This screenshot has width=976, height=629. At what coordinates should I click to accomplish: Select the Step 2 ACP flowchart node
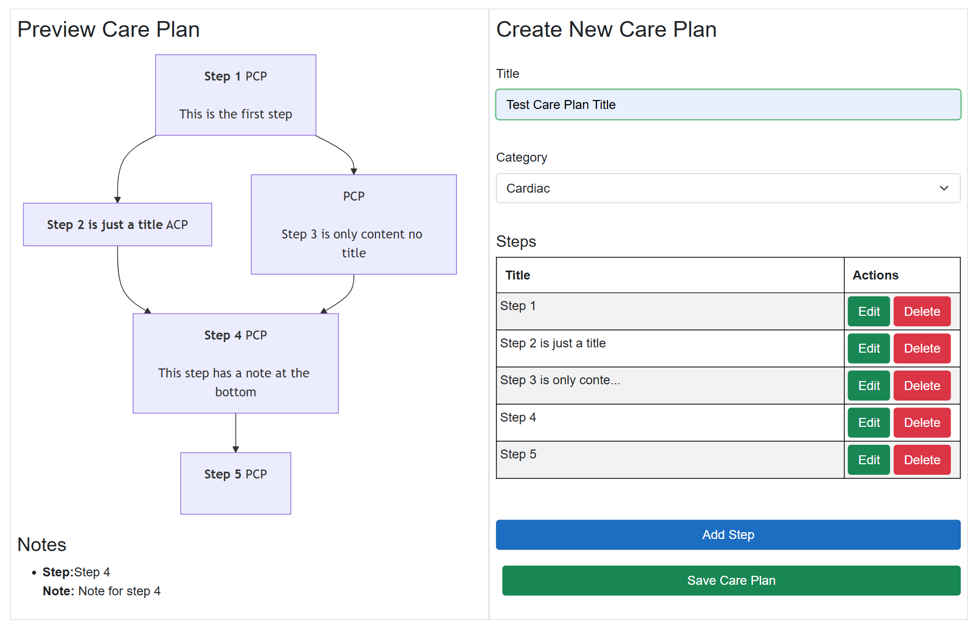pos(117,225)
